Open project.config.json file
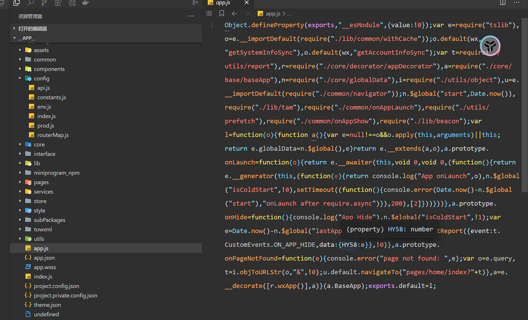 (x=56, y=286)
